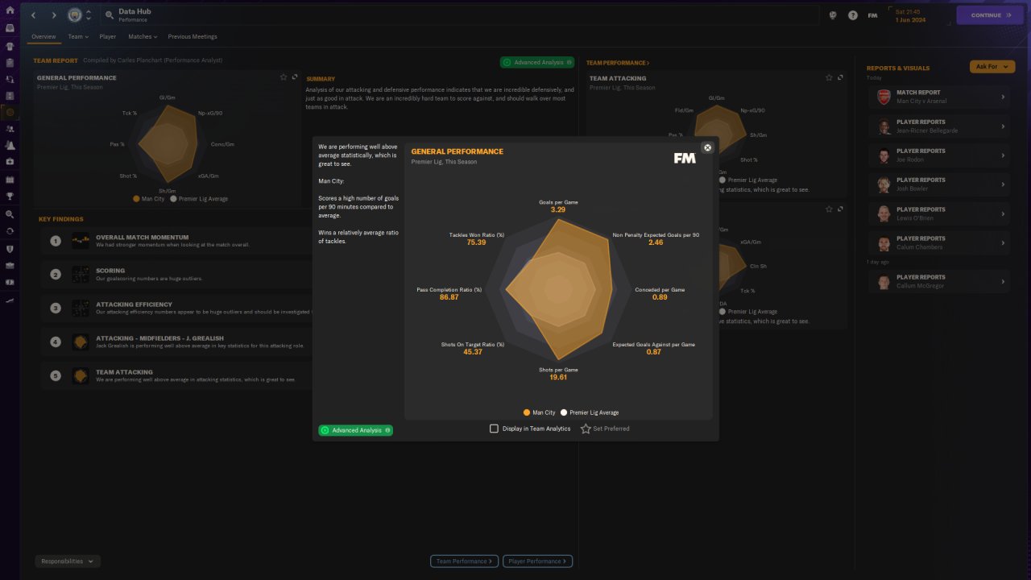Click the orange Man City legend dot in popup

(x=527, y=412)
